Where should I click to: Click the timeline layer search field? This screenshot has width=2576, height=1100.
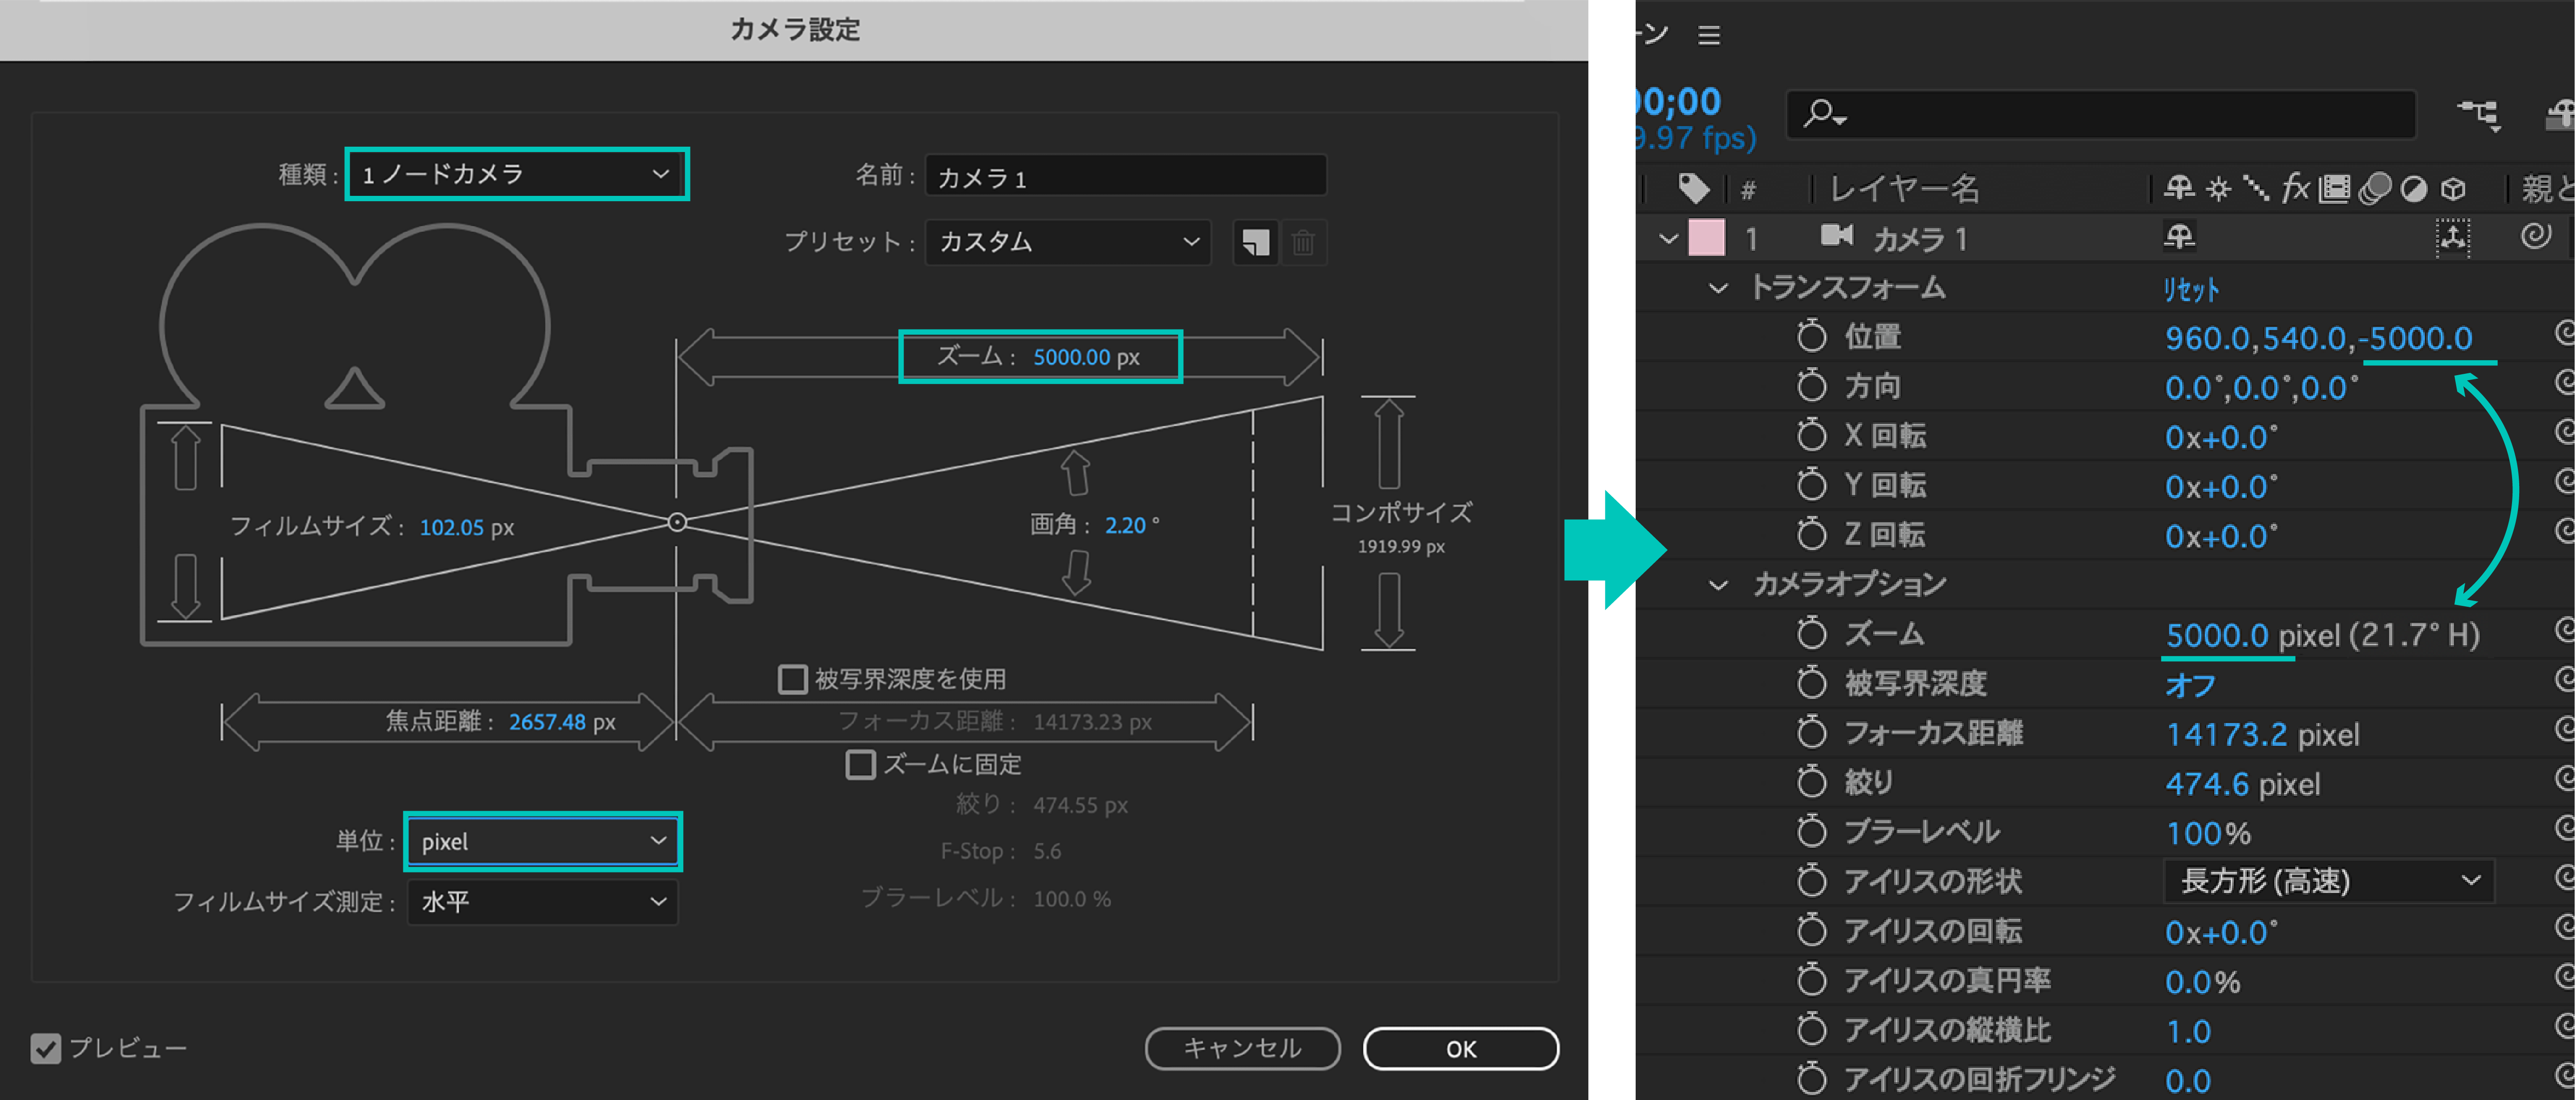click(2101, 114)
